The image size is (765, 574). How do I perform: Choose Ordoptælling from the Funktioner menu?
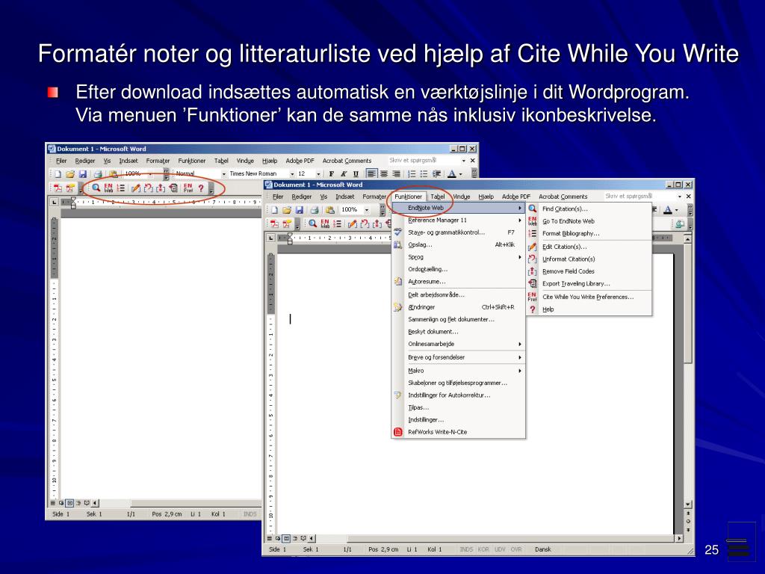coord(459,269)
